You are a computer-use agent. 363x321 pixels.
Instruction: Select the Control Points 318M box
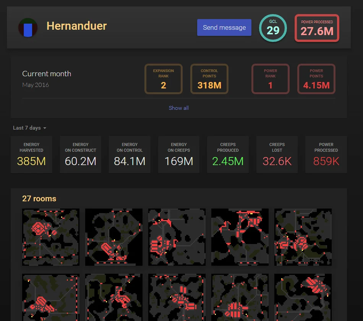tap(209, 79)
